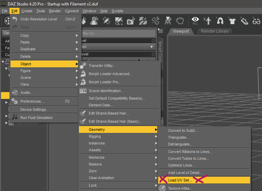Click the hair filter icon
This screenshot has height=191, width=262.
(x=220, y=21)
